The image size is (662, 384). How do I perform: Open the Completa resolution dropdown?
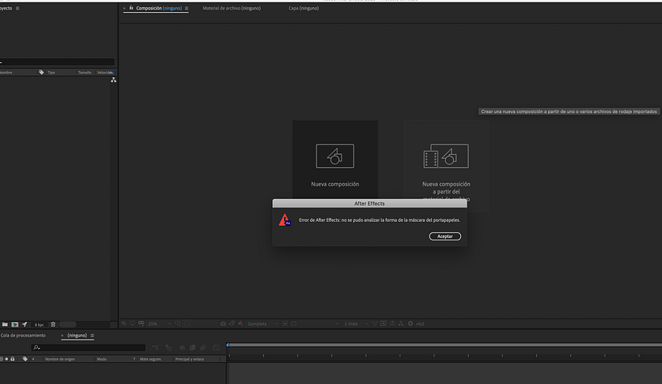tap(263, 323)
